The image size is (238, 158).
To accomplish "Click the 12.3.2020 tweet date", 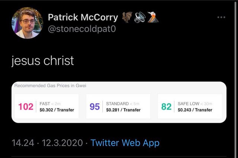I will coord(62,143).
